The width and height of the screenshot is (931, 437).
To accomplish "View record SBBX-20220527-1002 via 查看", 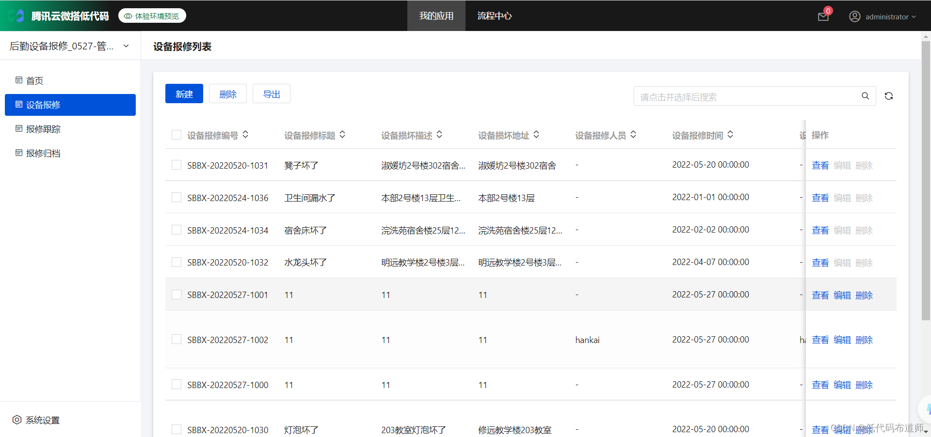I will (x=820, y=340).
